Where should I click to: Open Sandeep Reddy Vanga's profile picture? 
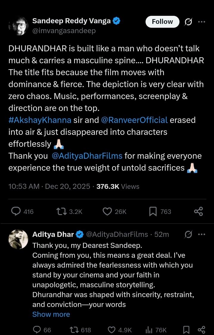[x=18, y=26]
